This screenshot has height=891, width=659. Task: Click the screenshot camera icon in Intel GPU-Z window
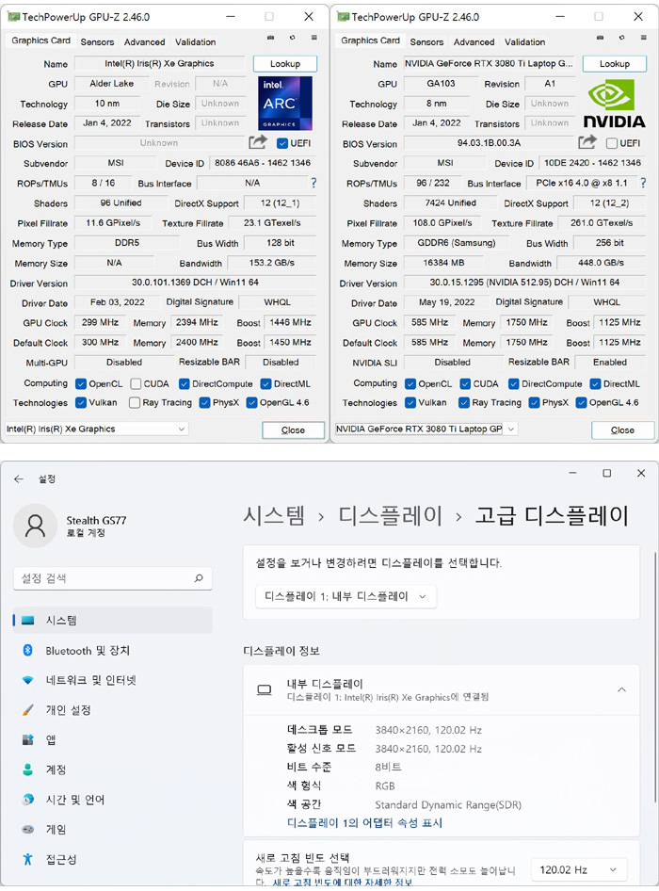coord(270,38)
